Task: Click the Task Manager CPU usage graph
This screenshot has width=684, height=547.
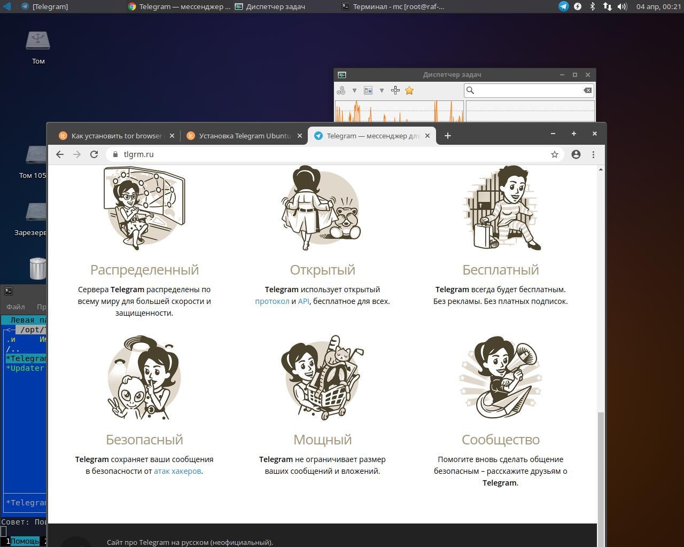Action: click(399, 112)
